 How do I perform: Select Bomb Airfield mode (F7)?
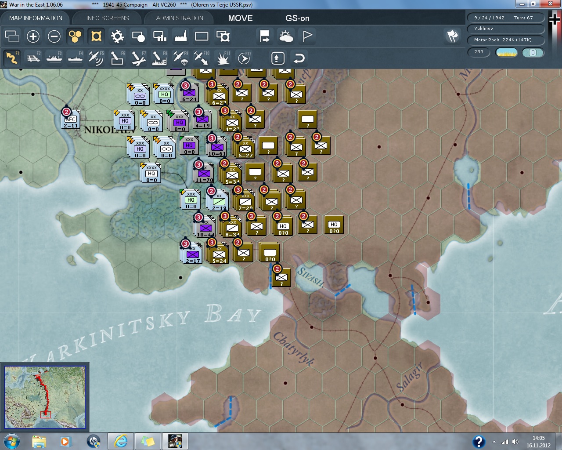[138, 58]
